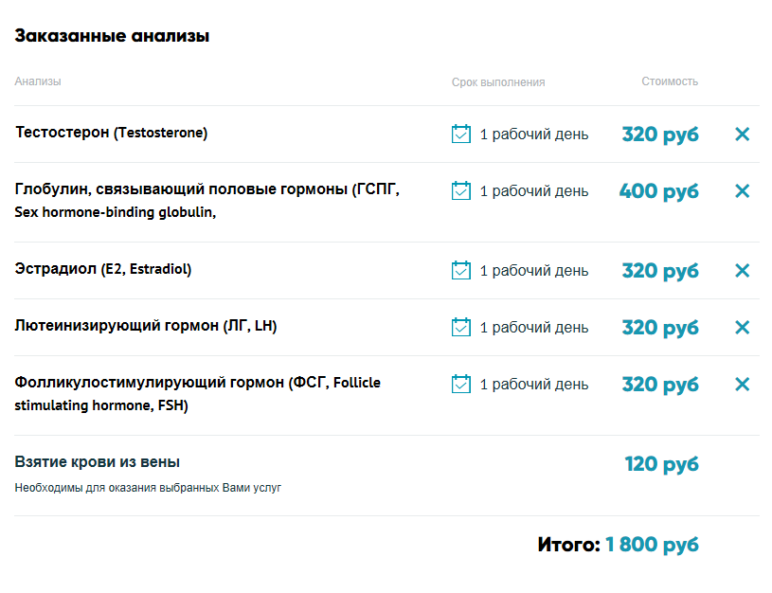Click the Стоимость column header
The image size is (772, 593).
point(670,81)
